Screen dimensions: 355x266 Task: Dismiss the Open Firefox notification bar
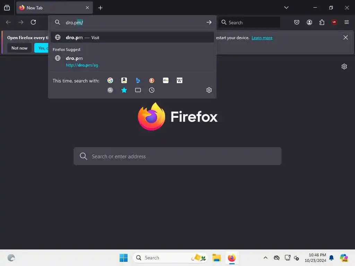click(x=346, y=37)
